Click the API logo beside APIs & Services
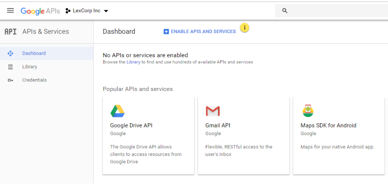 pos(11,31)
